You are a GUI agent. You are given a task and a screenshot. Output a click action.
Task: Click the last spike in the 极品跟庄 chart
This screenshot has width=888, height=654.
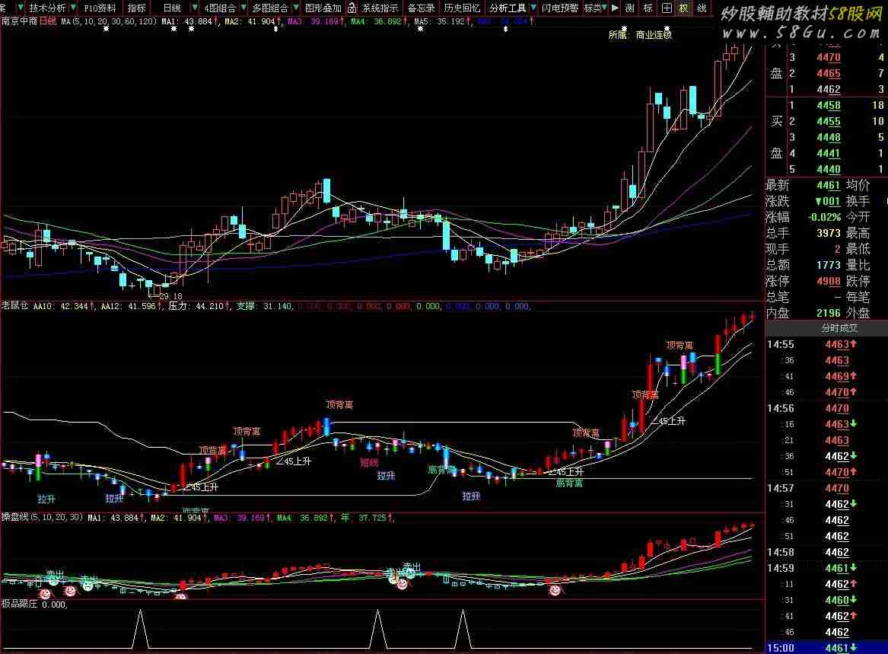(x=463, y=629)
